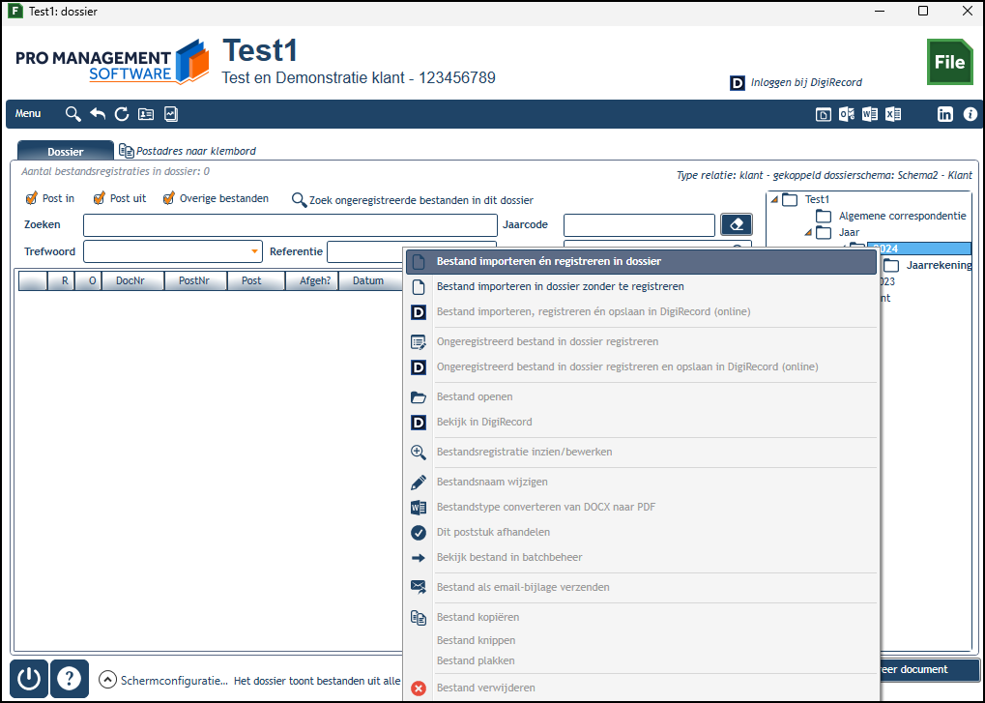Click the refresh icon in toolbar

click(122, 114)
